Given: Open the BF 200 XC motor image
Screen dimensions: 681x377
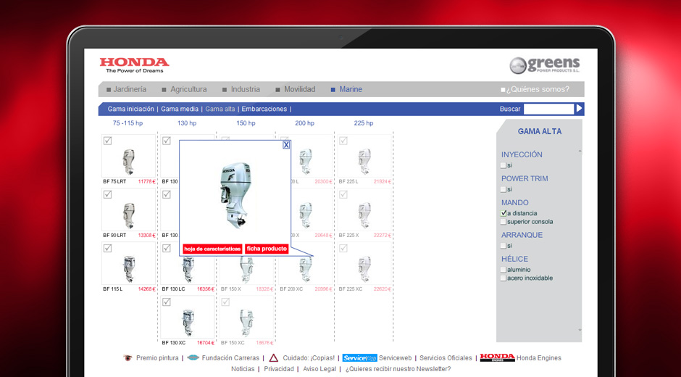Looking at the screenshot, I should pyautogui.click(x=306, y=270).
